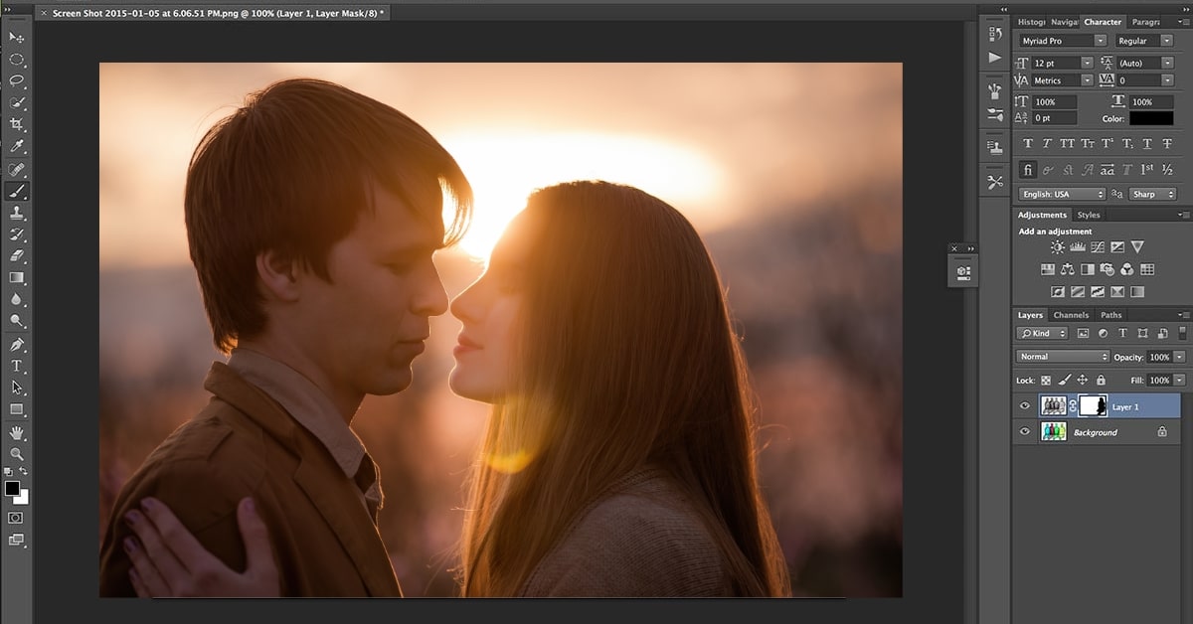Add a Levels adjustment
The height and width of the screenshot is (624, 1193).
pyautogui.click(x=1077, y=246)
